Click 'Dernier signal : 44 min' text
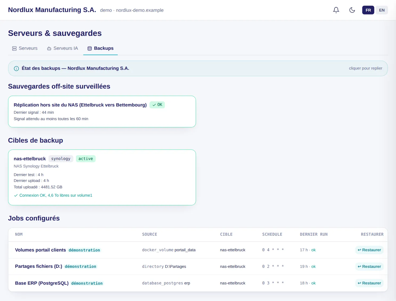Viewport: 396px width, 301px height. click(x=34, y=112)
